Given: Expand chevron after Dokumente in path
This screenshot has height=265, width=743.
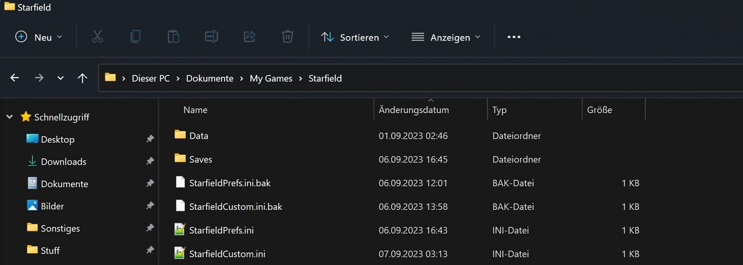Looking at the screenshot, I should 241,78.
